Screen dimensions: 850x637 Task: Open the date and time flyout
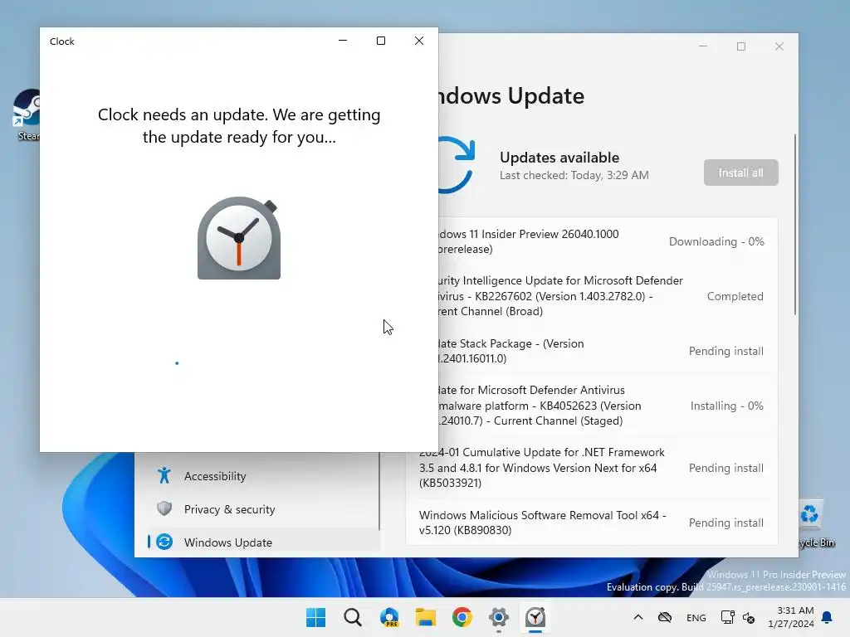coord(790,617)
